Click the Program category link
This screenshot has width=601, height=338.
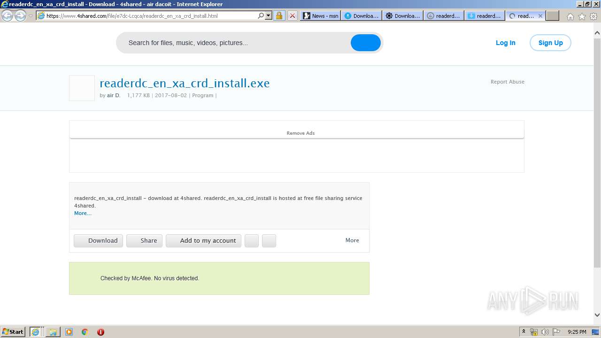(202, 95)
